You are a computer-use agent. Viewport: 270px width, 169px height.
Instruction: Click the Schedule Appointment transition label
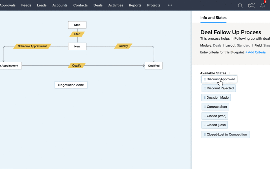pos(32,46)
